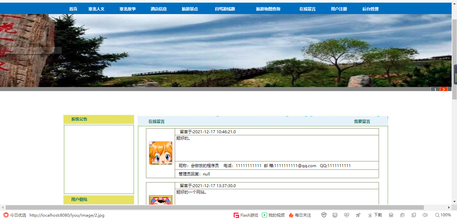Click the 在线留言 navigation link
This screenshot has height=219, width=457.
(307, 9)
